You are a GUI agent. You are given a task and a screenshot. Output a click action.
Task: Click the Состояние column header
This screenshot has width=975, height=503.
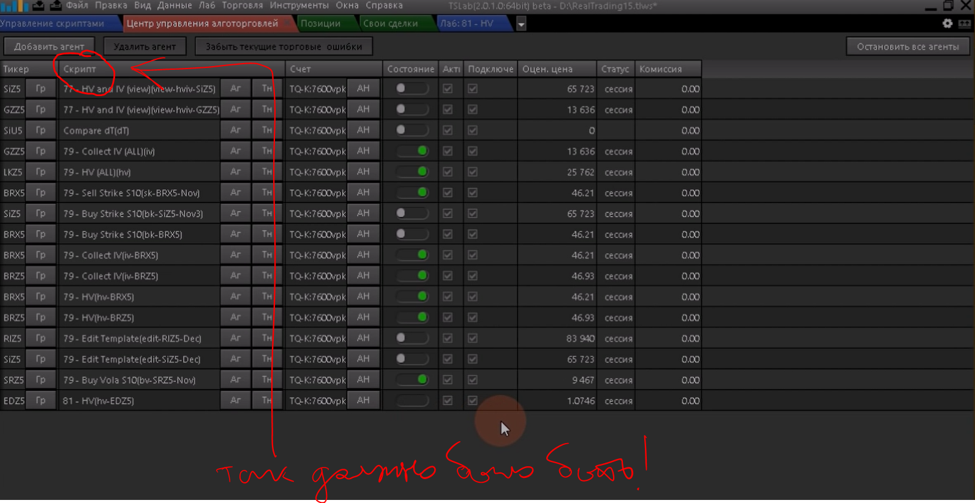(410, 69)
